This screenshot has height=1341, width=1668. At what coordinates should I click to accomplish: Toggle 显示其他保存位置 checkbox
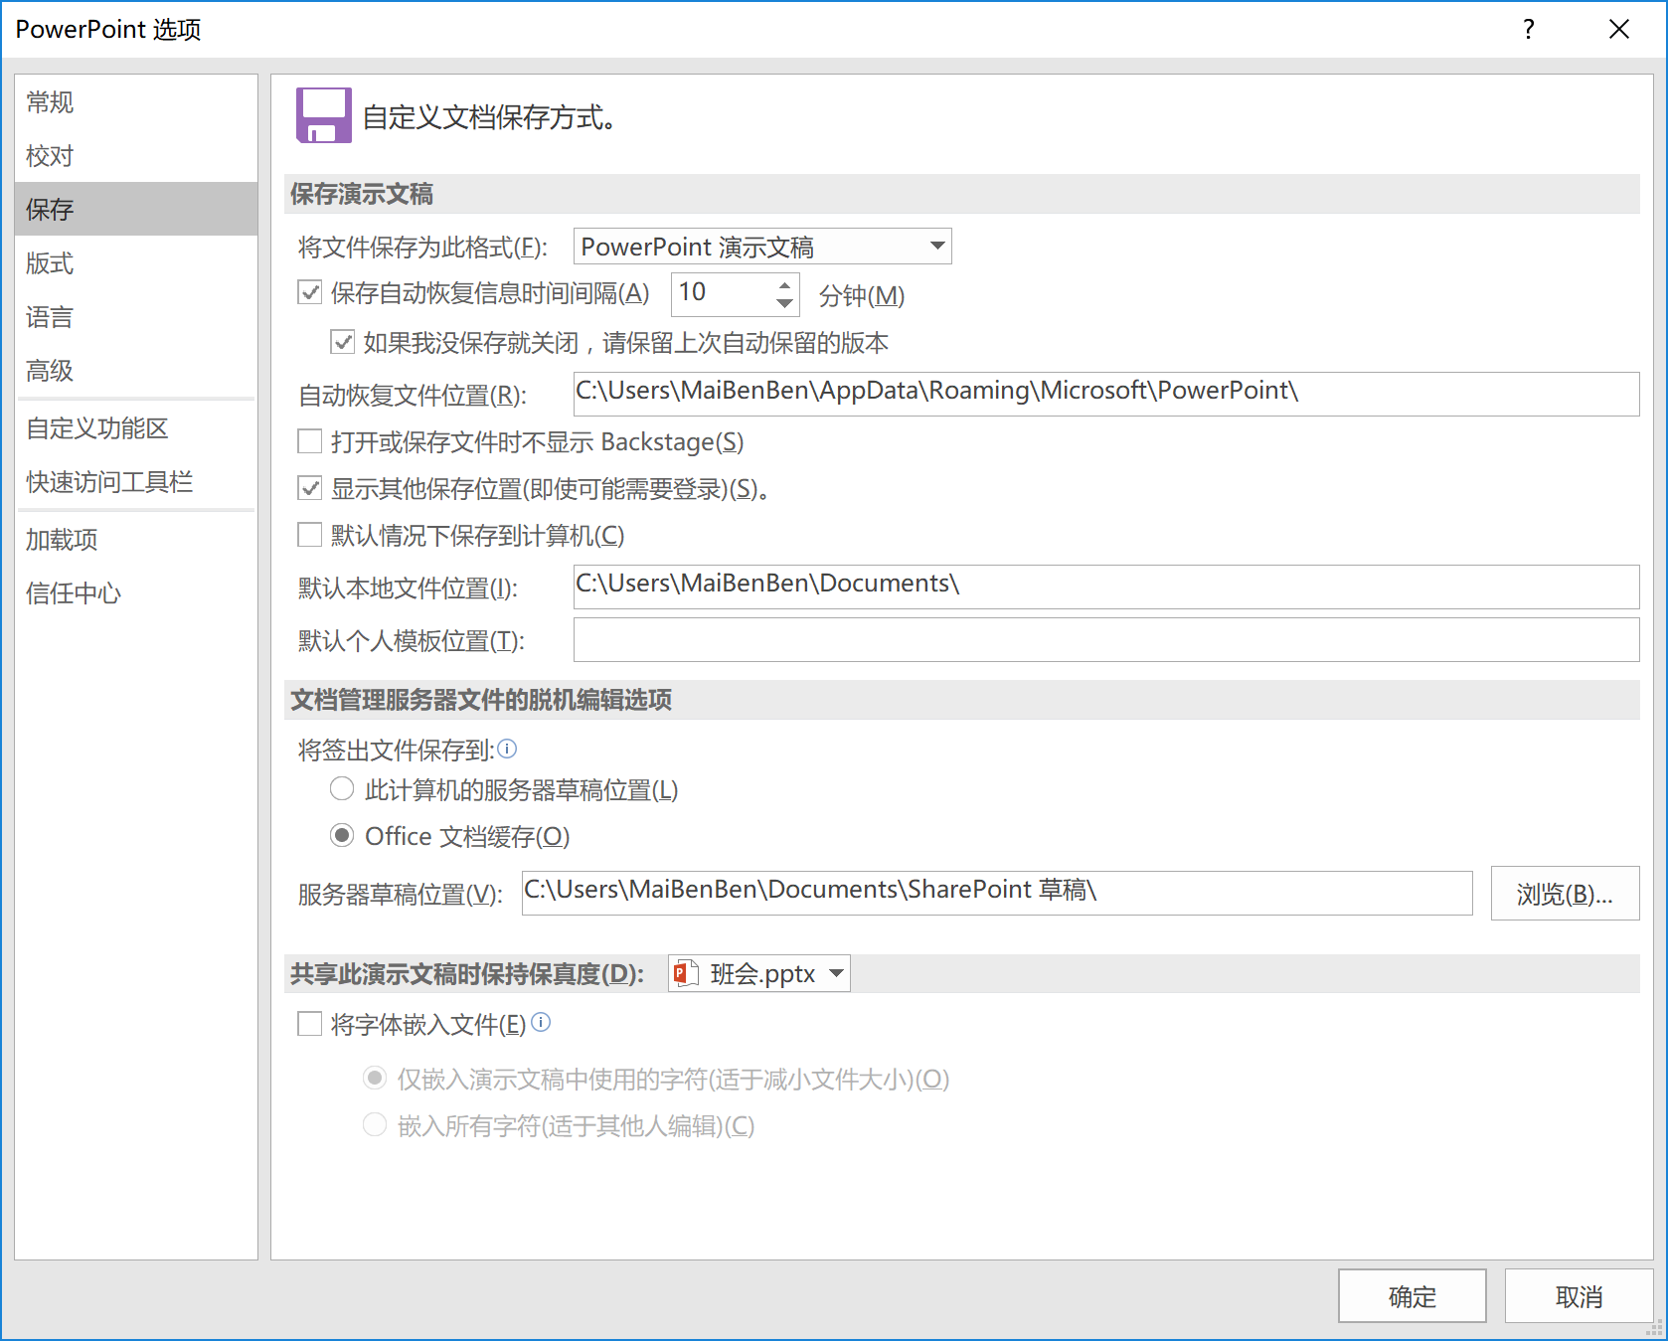(310, 487)
